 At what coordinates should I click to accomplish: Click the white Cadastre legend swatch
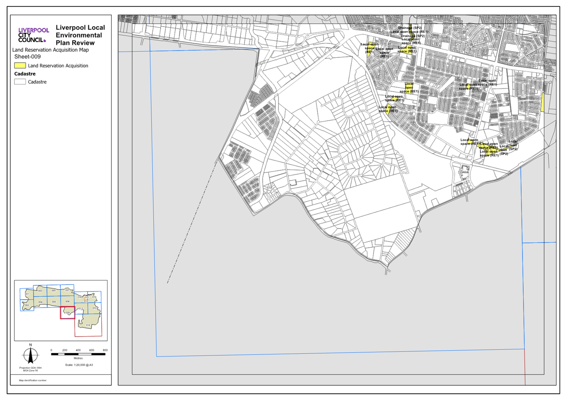[20, 82]
